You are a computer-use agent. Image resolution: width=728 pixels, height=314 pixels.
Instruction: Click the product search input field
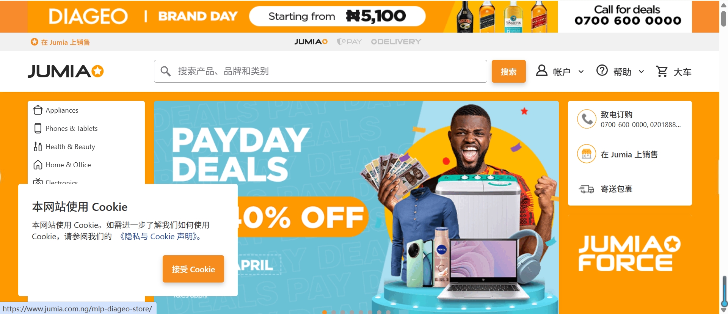[320, 71]
